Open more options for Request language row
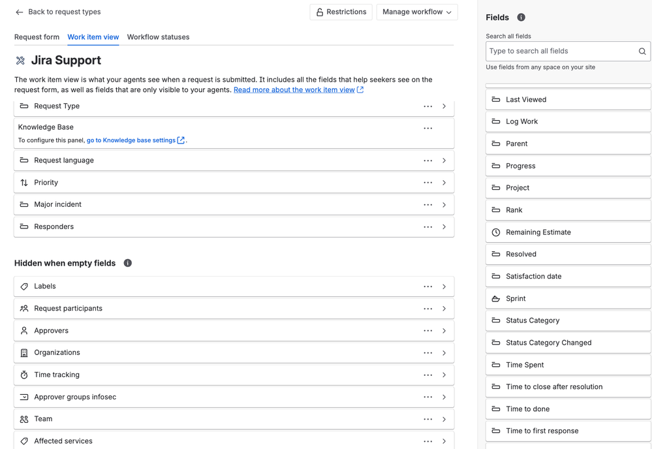Viewport: 652px width, 449px height. pyautogui.click(x=428, y=161)
